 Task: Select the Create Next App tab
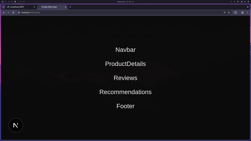pos(50,7)
